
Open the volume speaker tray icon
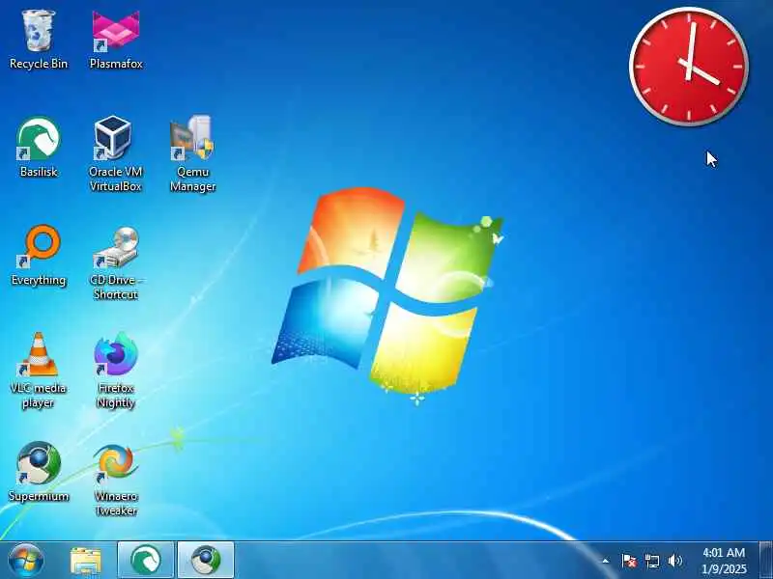coord(674,561)
